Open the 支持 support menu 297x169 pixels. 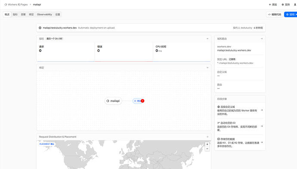coord(286,5)
